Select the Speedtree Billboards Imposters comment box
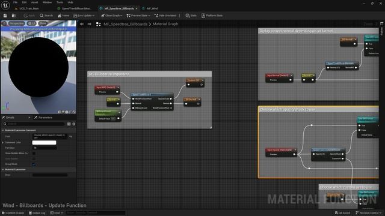This screenshot has height=216, width=385. pyautogui.click(x=149, y=74)
